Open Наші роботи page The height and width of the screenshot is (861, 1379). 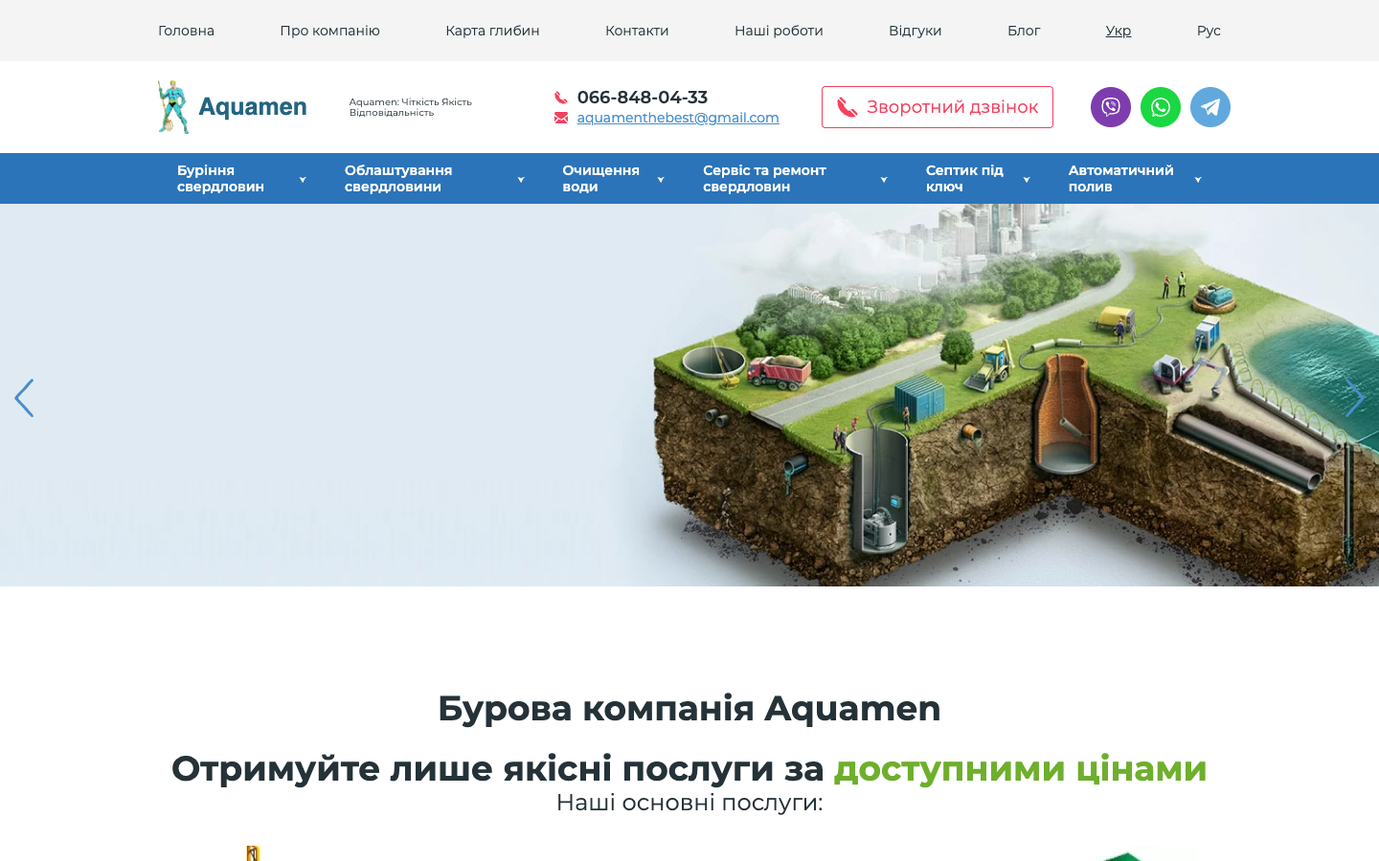[x=779, y=31]
